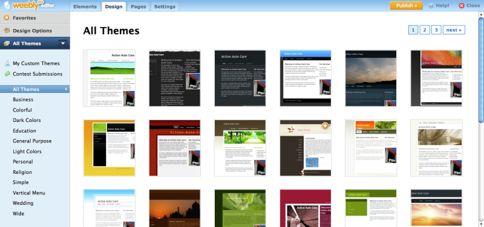Click the favorite star badge on floral theme
484x227 pixels.
325,126
